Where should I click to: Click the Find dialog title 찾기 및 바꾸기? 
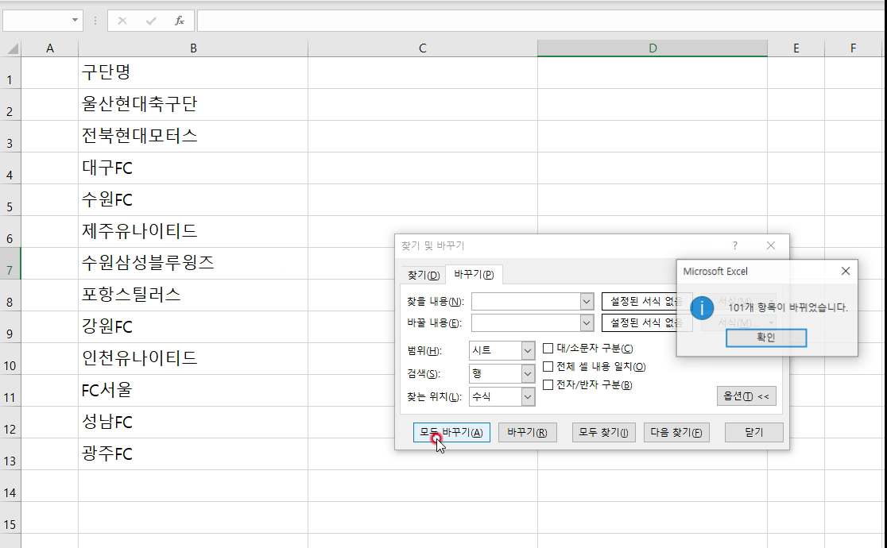432,245
